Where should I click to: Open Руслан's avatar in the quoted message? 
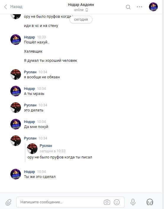[x=32, y=148]
